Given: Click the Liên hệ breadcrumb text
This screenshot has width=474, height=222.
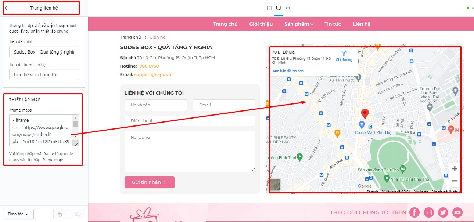Looking at the screenshot, I should [x=158, y=37].
